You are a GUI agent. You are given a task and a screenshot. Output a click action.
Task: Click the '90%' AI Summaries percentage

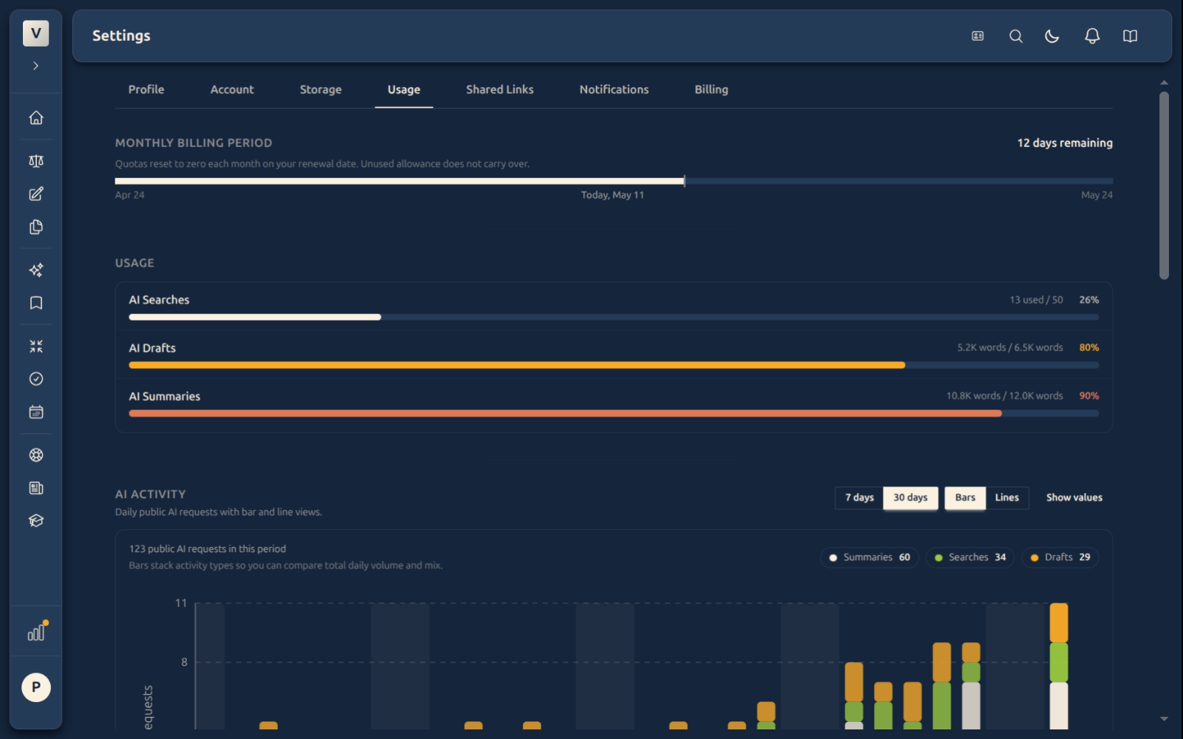click(1089, 396)
